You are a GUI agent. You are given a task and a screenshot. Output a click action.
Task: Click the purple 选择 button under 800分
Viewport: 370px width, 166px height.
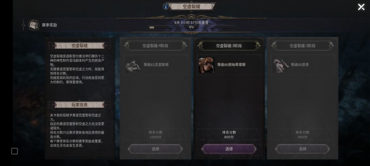[229, 149]
